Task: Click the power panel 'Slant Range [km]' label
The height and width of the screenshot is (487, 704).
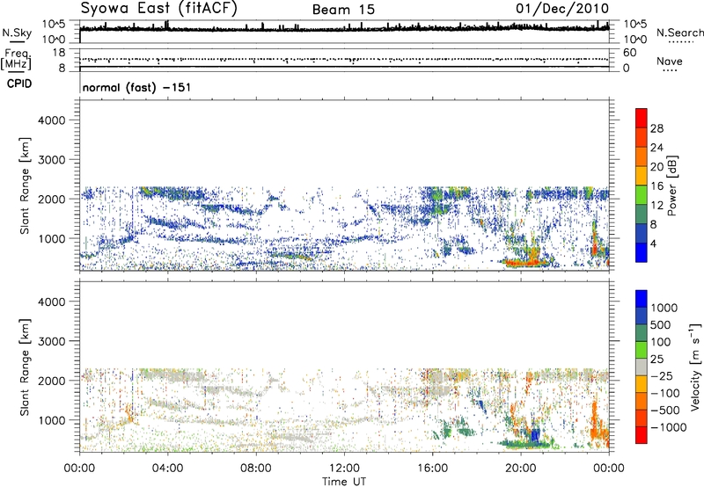Action: 25,185
